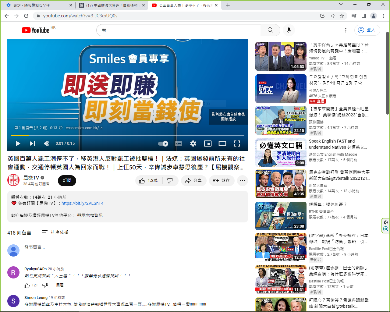Open Chrome tab search chevron

tap(341, 5)
